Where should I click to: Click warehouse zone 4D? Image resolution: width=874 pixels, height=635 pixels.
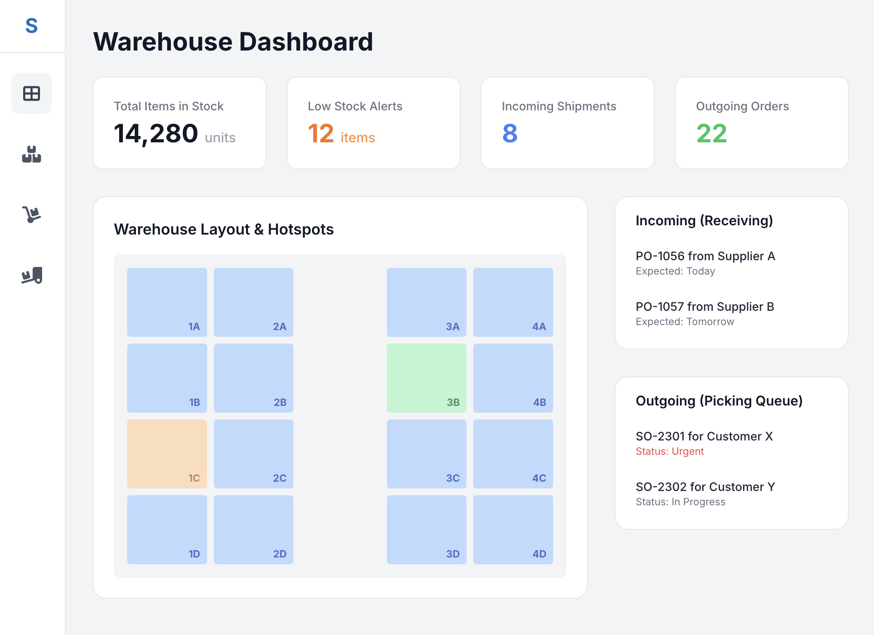(x=513, y=530)
